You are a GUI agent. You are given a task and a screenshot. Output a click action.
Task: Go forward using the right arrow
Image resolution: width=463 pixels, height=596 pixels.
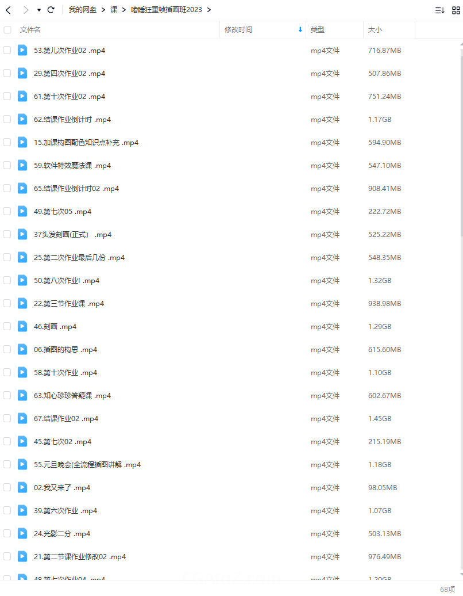26,10
